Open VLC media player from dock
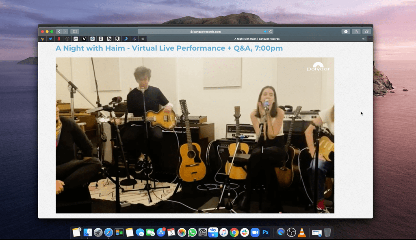Image resolution: width=416 pixels, height=240 pixels. coord(302,232)
